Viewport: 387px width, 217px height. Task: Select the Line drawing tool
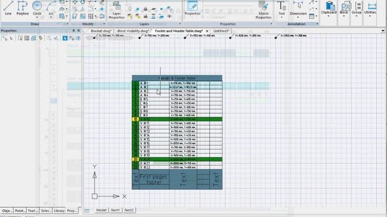pyautogui.click(x=8, y=8)
